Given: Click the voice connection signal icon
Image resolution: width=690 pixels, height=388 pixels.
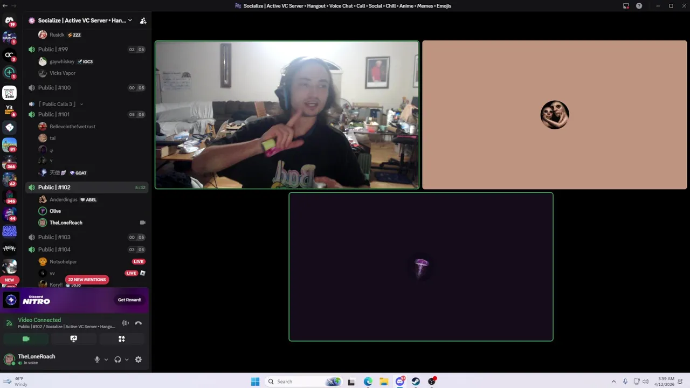Looking at the screenshot, I should pyautogui.click(x=9, y=323).
